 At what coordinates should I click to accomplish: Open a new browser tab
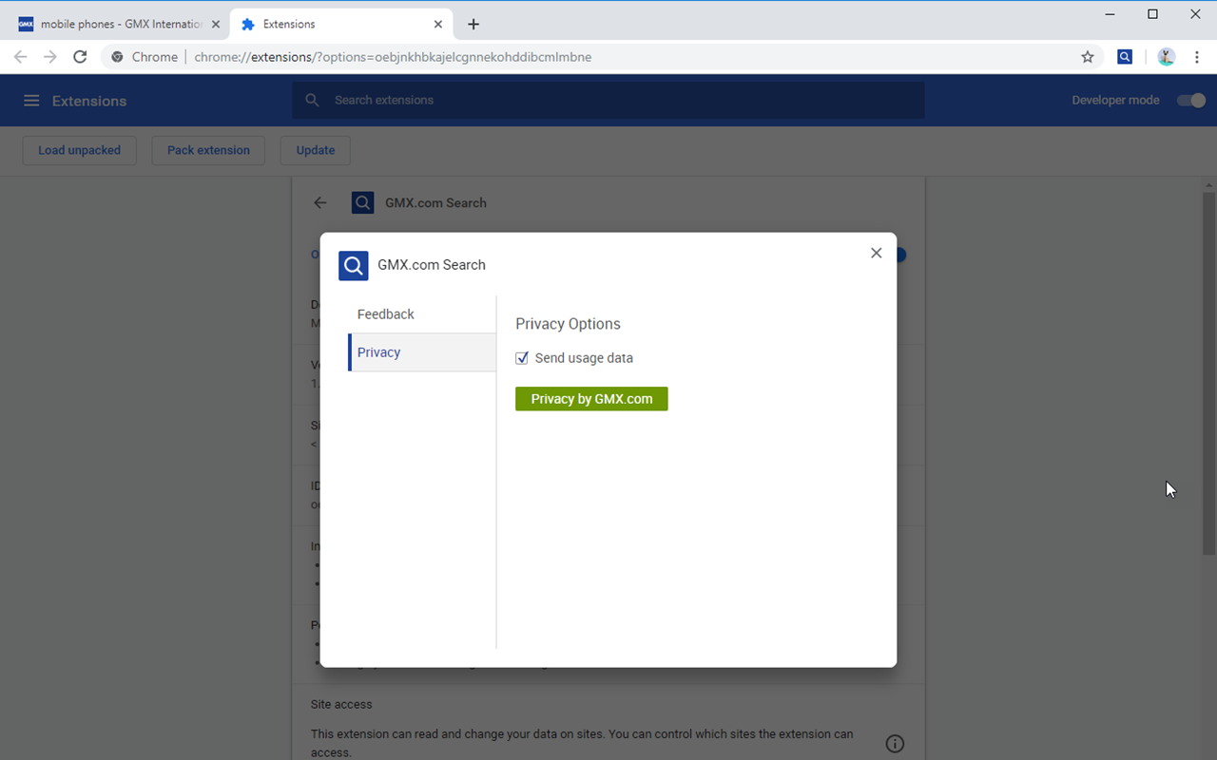[x=473, y=25]
